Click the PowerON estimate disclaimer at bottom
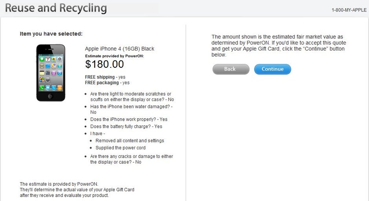 (77, 190)
